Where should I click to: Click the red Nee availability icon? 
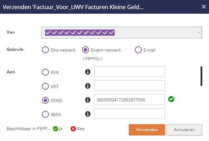point(73,129)
